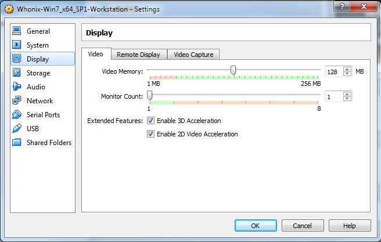The width and height of the screenshot is (381, 242).
Task: Open the USB plug icon
Action: point(16,129)
